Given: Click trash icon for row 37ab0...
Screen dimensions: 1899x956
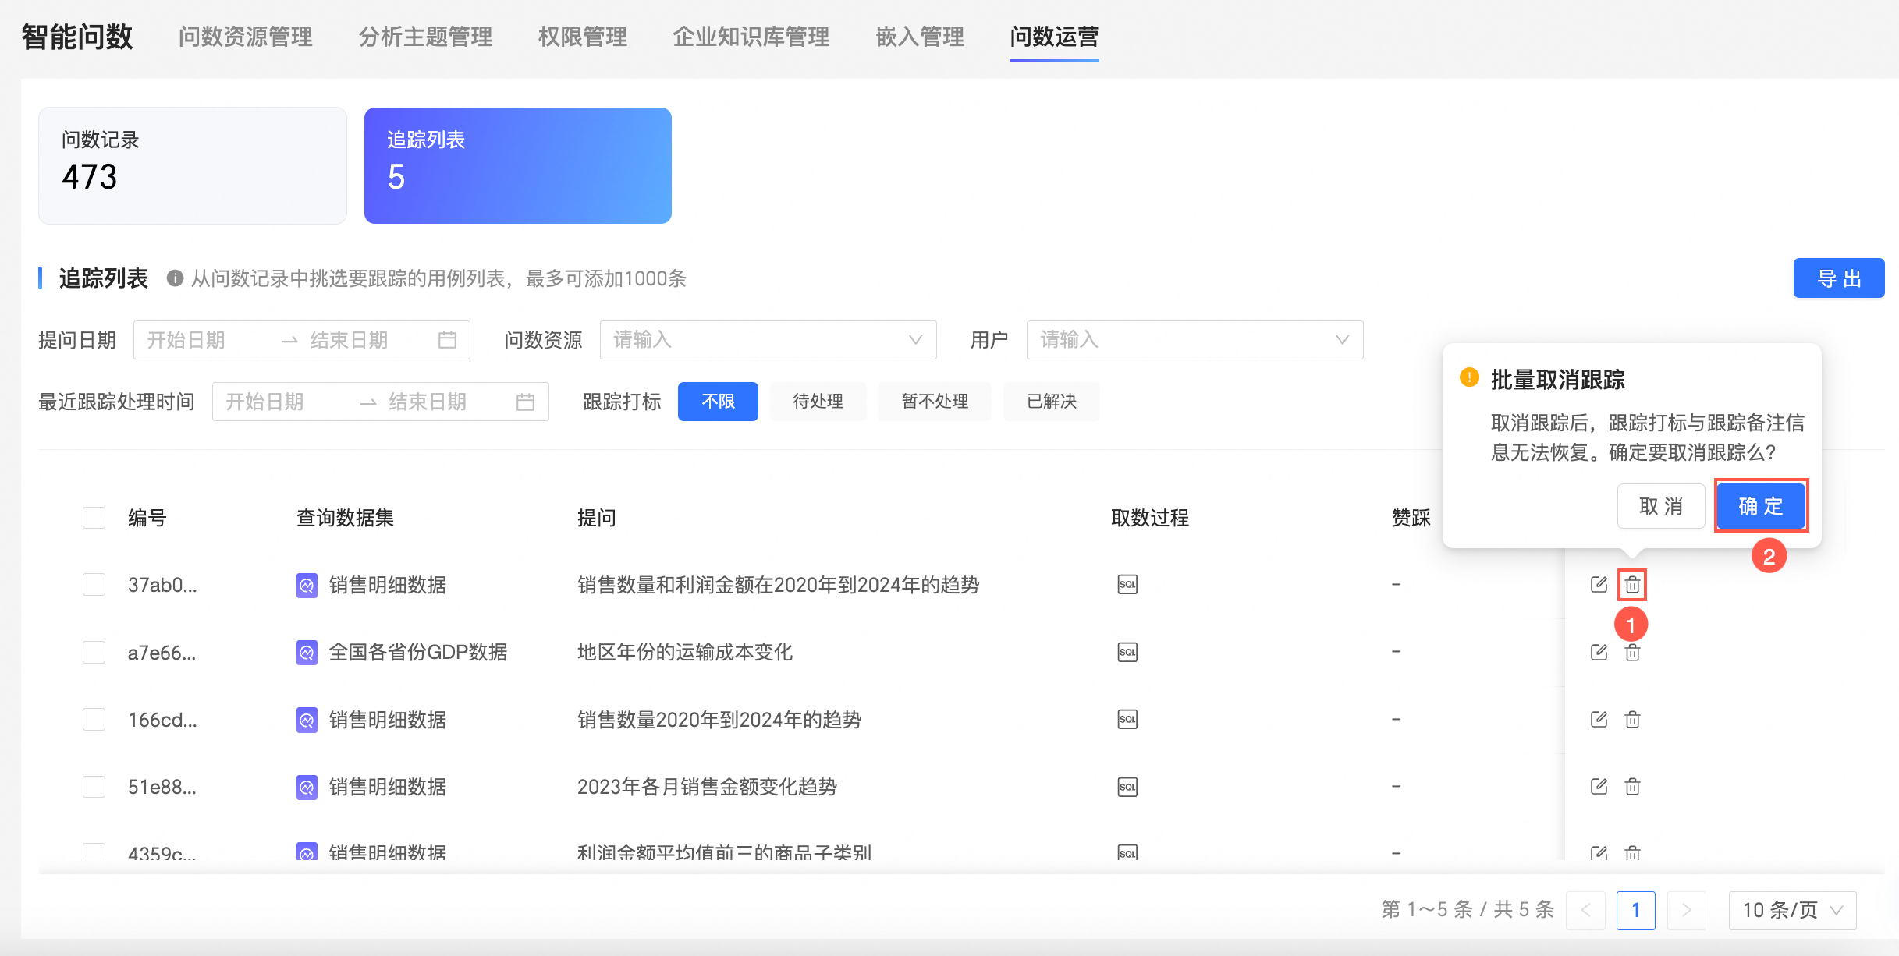Looking at the screenshot, I should click(1632, 584).
